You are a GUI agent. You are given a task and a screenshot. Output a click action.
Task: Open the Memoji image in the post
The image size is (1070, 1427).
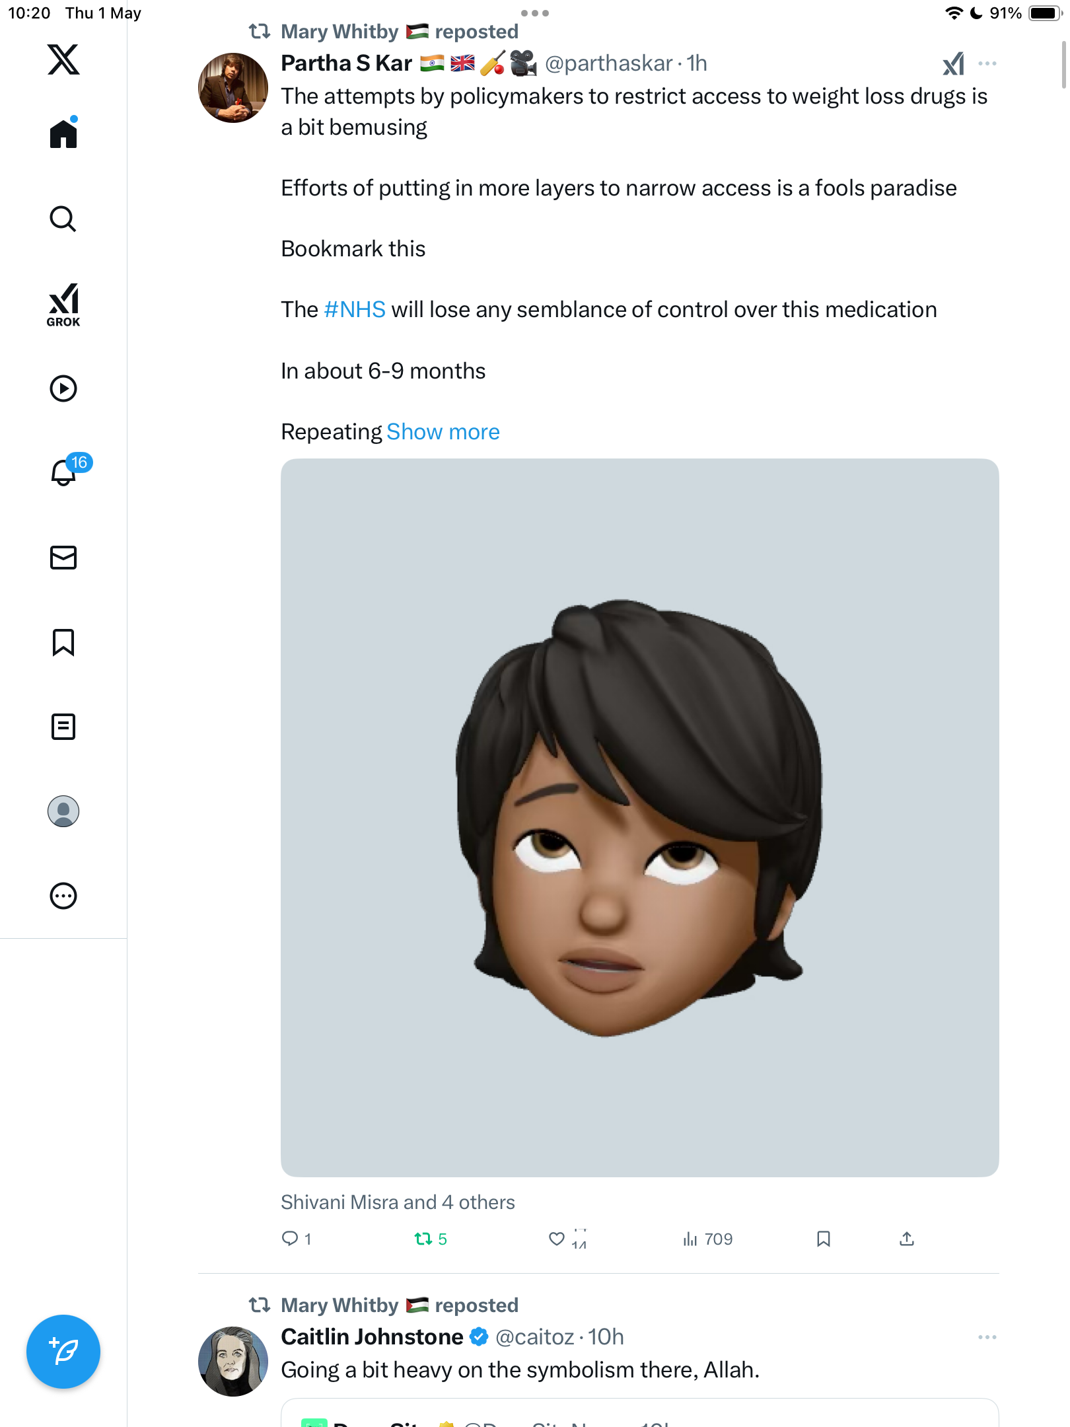pos(639,817)
